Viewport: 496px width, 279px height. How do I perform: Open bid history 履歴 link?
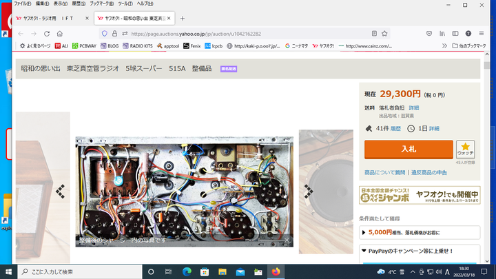click(396, 128)
